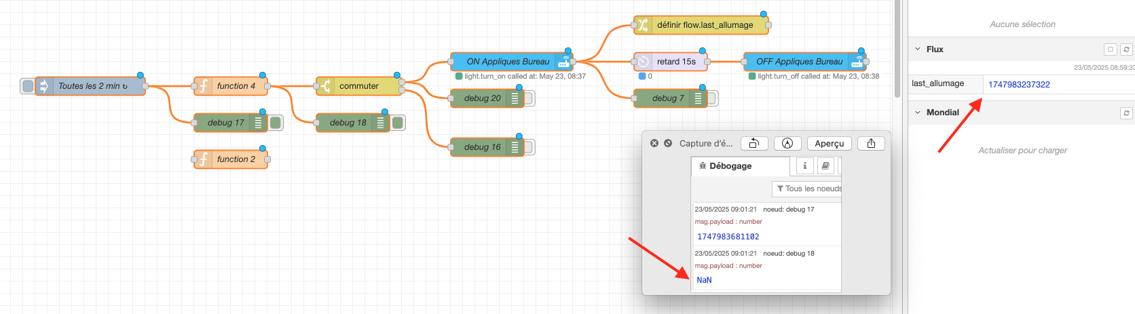Click the markup pen icon in capture window
The width and height of the screenshot is (1135, 314).
[x=787, y=143]
